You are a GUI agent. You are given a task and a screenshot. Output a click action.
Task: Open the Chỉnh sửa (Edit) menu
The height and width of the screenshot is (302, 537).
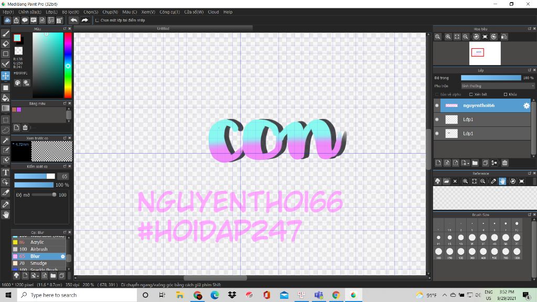tap(30, 12)
